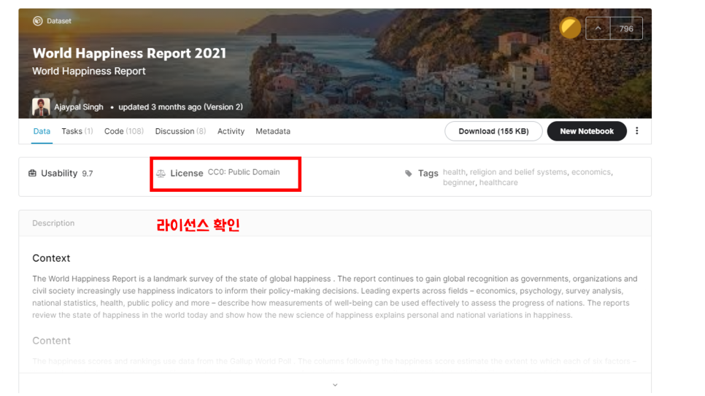Click the Usability briefcase icon
This screenshot has height=396, width=705.
point(32,173)
